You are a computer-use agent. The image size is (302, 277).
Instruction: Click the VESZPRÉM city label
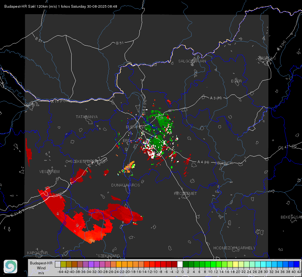click(x=49, y=172)
